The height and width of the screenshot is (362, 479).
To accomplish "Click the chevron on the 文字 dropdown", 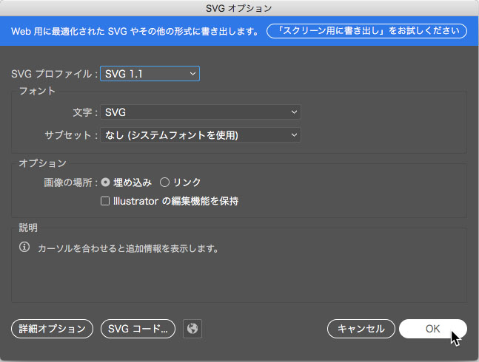I will pyautogui.click(x=294, y=112).
